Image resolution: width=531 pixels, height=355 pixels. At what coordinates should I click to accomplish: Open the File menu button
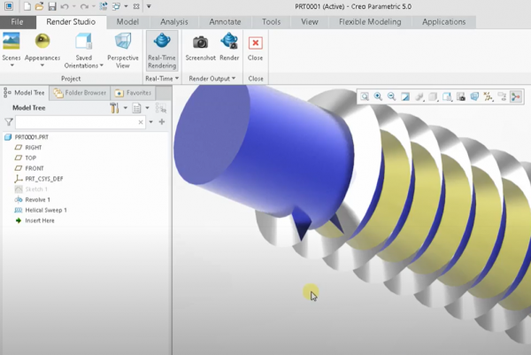(17, 21)
